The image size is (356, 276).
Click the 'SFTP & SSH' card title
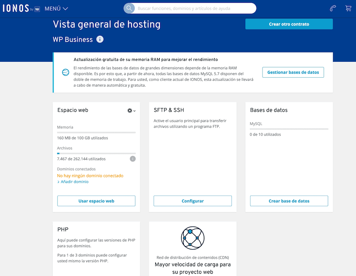tap(169, 110)
